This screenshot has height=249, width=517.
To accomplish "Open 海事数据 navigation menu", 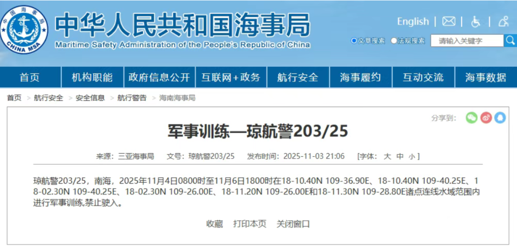I will [x=486, y=78].
